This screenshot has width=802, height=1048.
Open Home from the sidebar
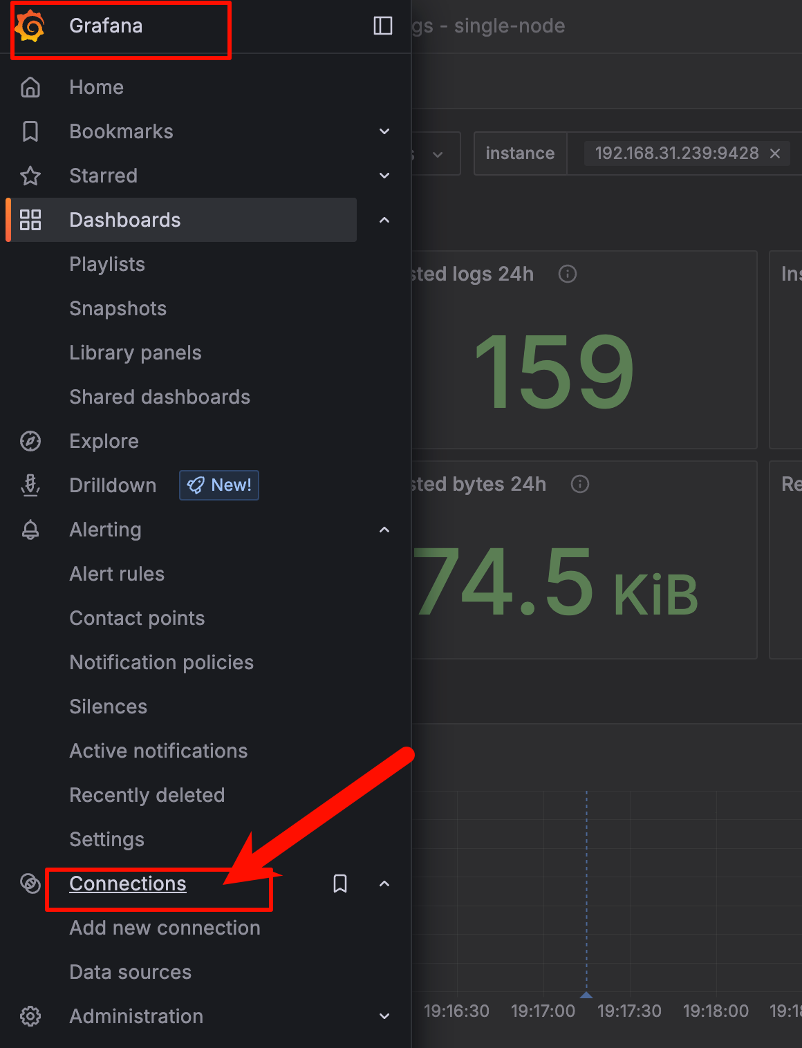[x=96, y=87]
